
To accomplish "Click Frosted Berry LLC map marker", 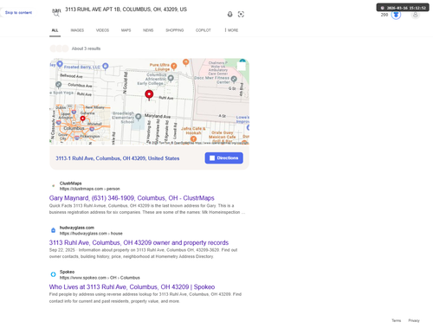I will 106,66.
